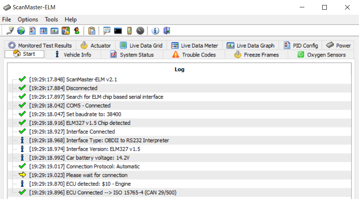Select the 'ELM327 v1.5 Chip detected' log entry
This screenshot has height=199, width=359.
click(98, 123)
